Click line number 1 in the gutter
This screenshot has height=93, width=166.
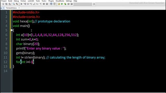pyautogui.click(x=6, y=12)
